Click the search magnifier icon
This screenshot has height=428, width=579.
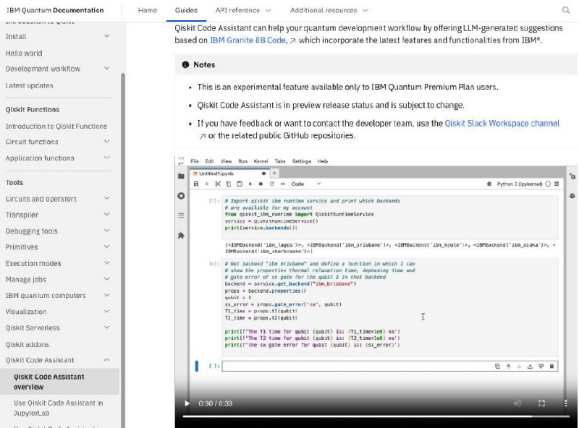565,11
